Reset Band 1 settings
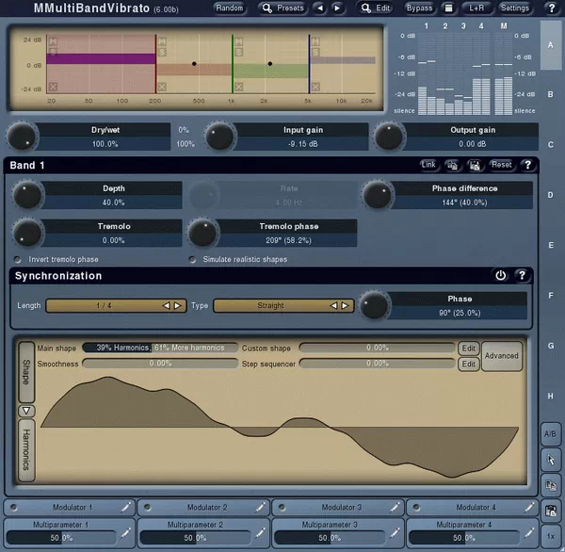Viewport: 565px width, 552px height. 501,165
